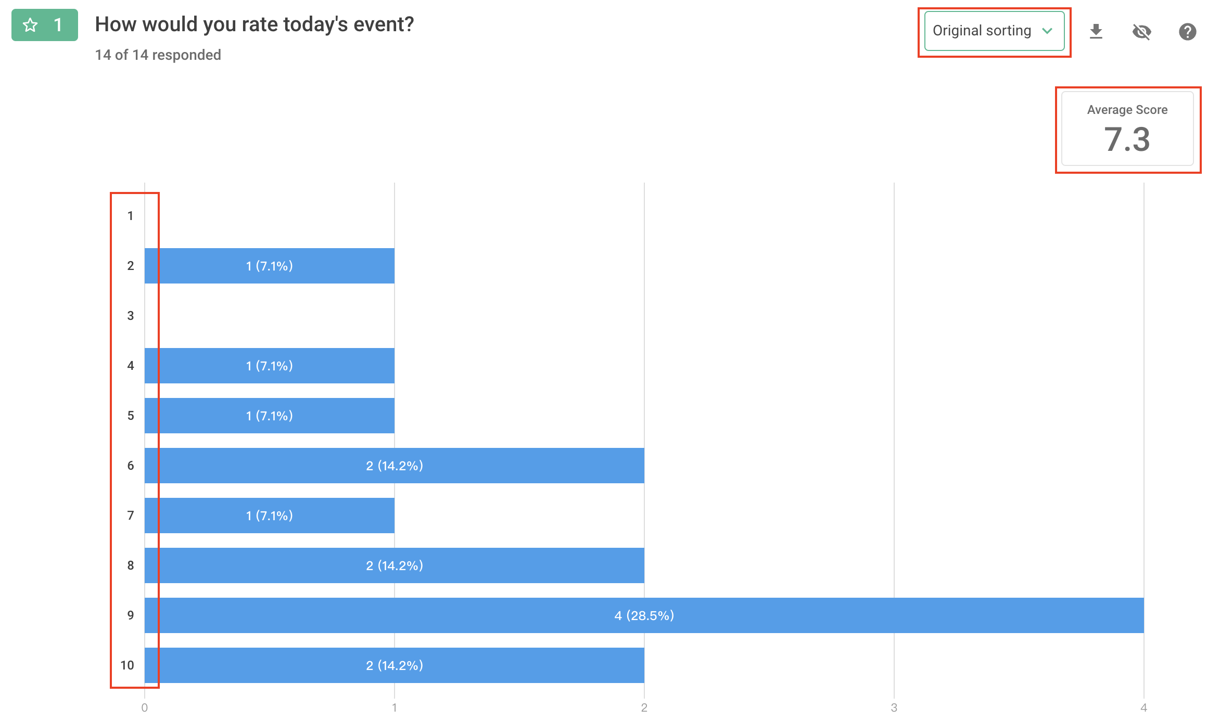The image size is (1220, 721).
Task: Open the Original sorting dropdown
Action: (x=982, y=31)
